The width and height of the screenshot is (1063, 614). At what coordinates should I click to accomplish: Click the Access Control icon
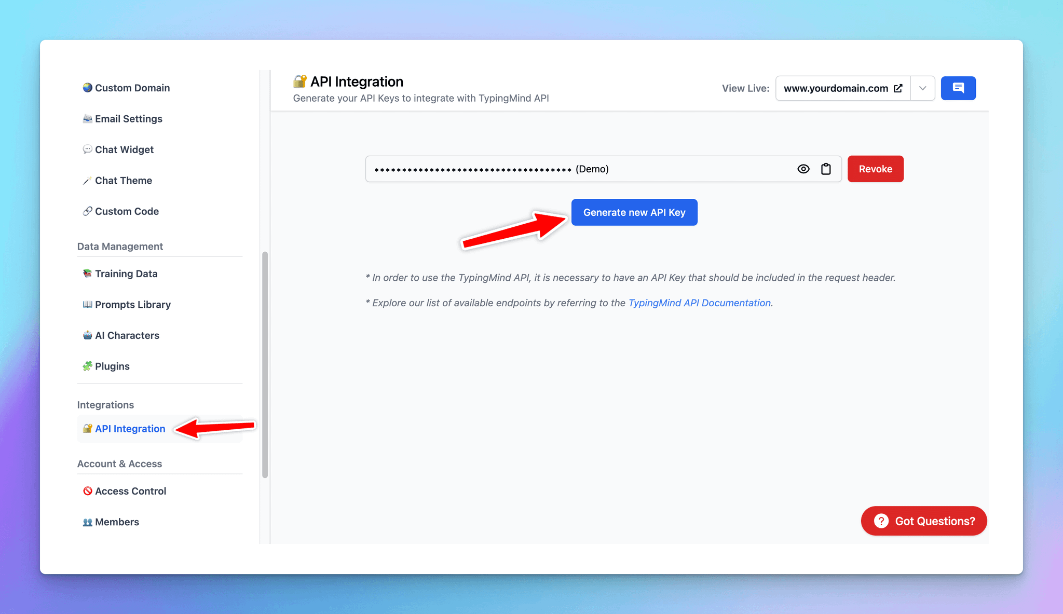(x=87, y=490)
